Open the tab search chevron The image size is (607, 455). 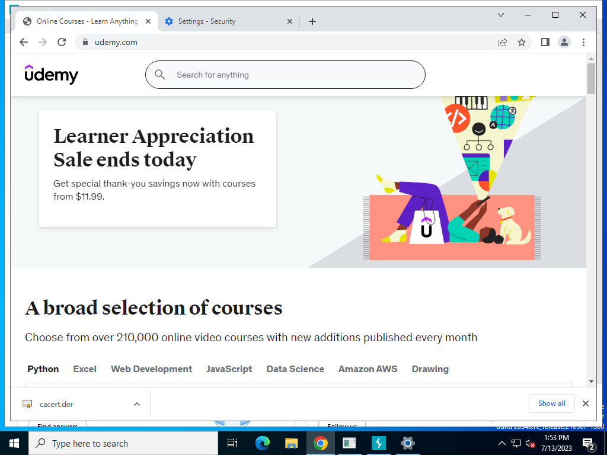click(x=500, y=15)
